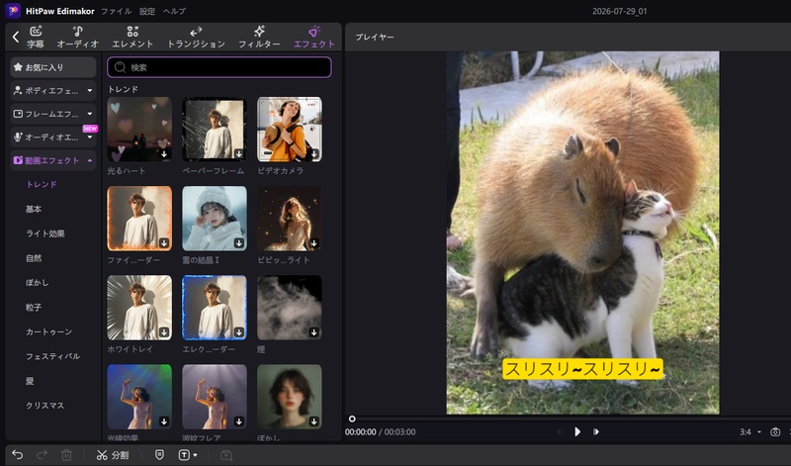Download the ファイ...ーダー effect

pos(164,243)
